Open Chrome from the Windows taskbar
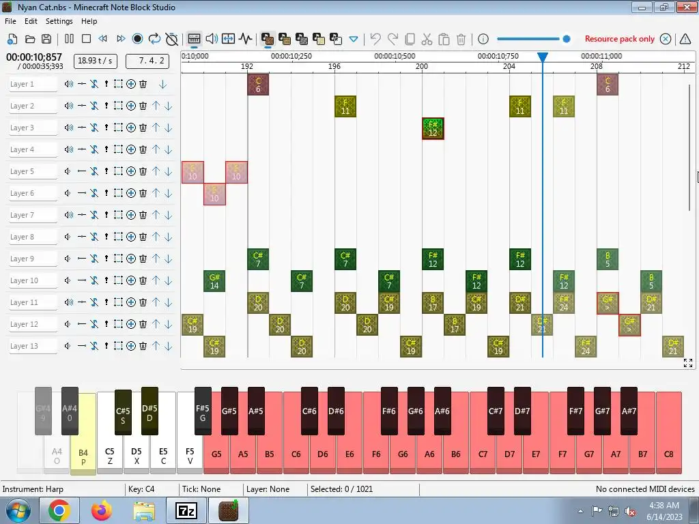 [59, 510]
